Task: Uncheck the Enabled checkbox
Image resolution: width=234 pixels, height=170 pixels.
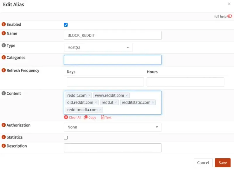Action: tap(66, 25)
